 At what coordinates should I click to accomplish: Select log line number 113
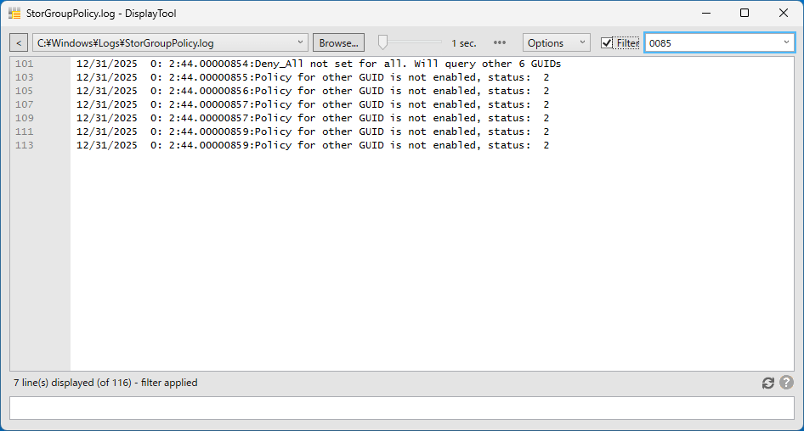tap(25, 145)
